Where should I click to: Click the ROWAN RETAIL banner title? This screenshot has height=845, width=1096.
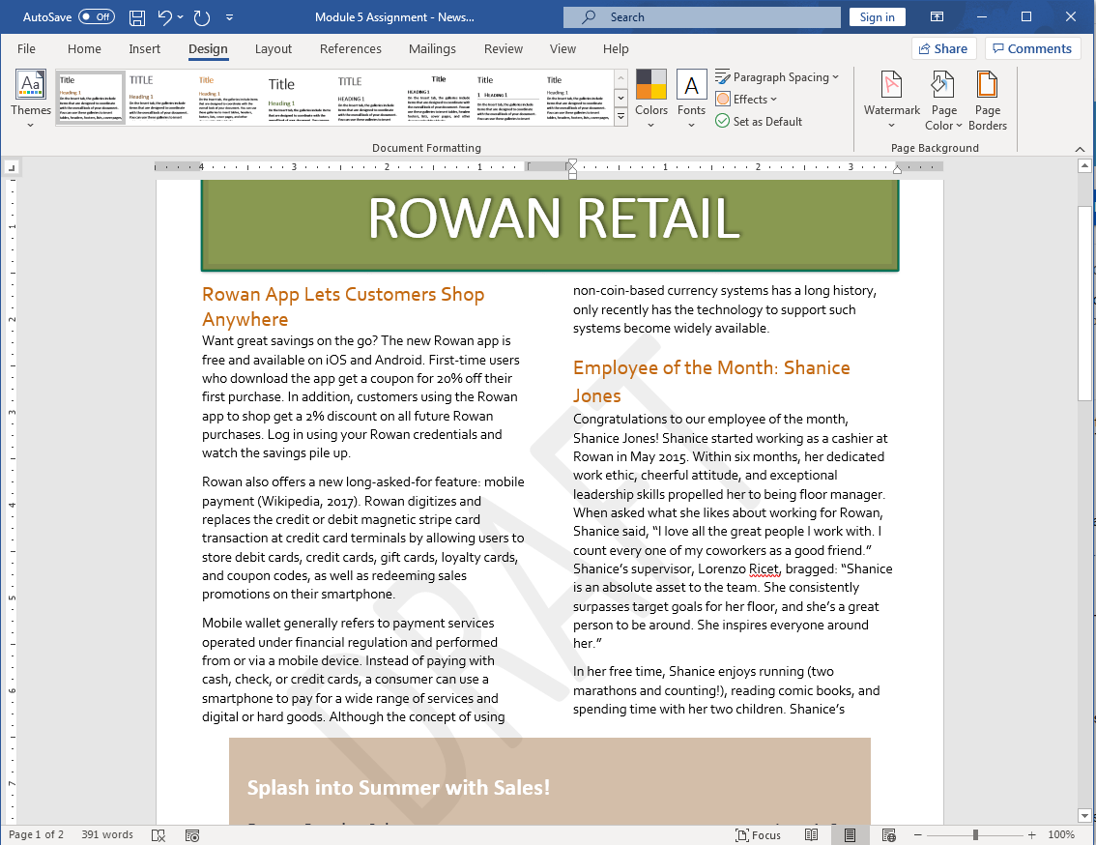[x=554, y=219]
